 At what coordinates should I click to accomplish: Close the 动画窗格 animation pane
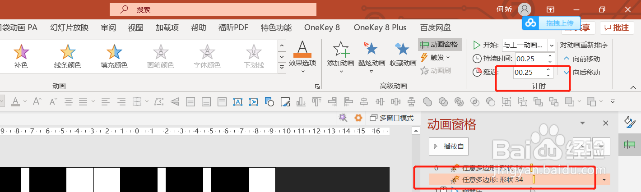tap(606, 123)
